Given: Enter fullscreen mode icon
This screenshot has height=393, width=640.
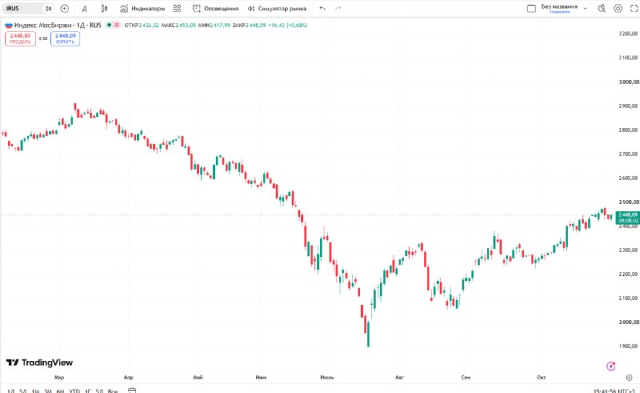Looking at the screenshot, I should click(x=634, y=8).
